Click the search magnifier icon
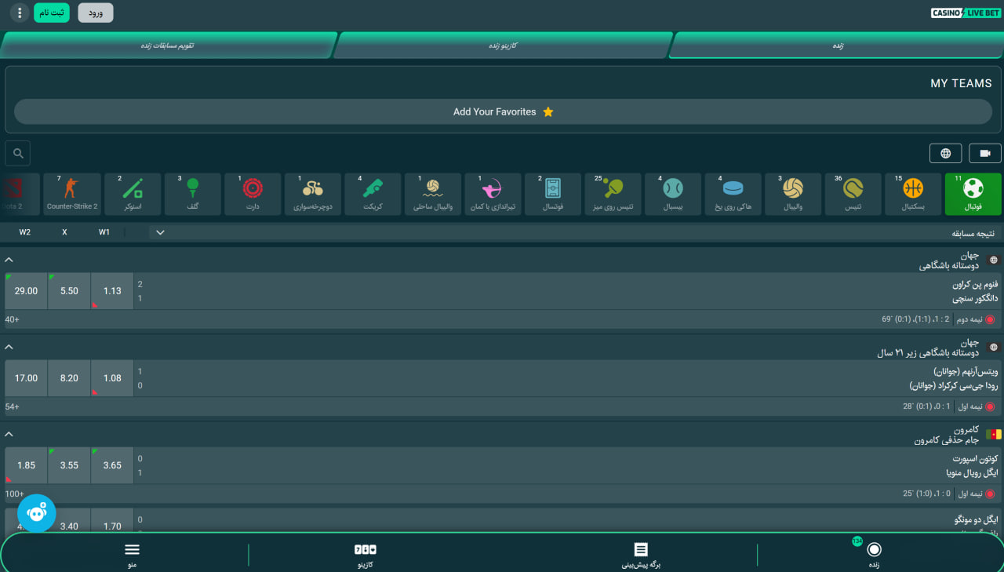This screenshot has height=572, width=1004. (x=18, y=153)
